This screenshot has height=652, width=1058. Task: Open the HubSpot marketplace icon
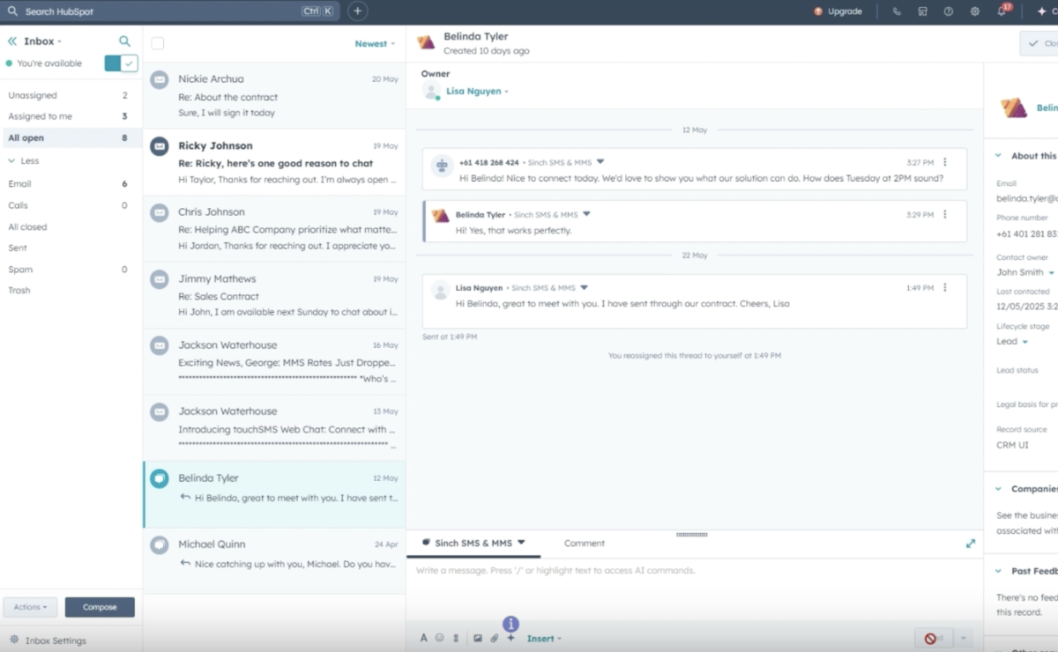(x=922, y=11)
